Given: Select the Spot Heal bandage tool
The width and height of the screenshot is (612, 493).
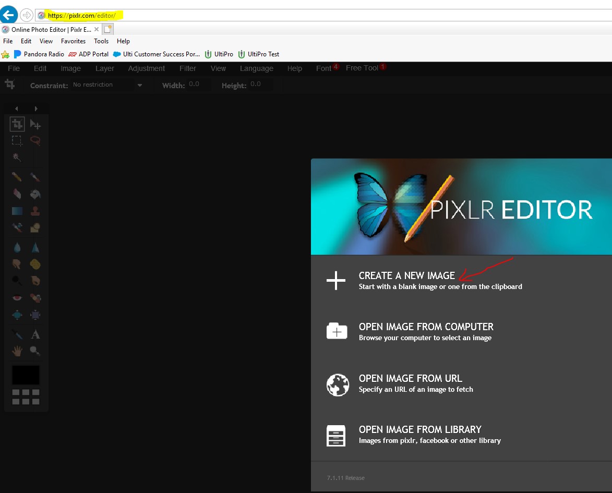Looking at the screenshot, I should pyautogui.click(x=35, y=298).
